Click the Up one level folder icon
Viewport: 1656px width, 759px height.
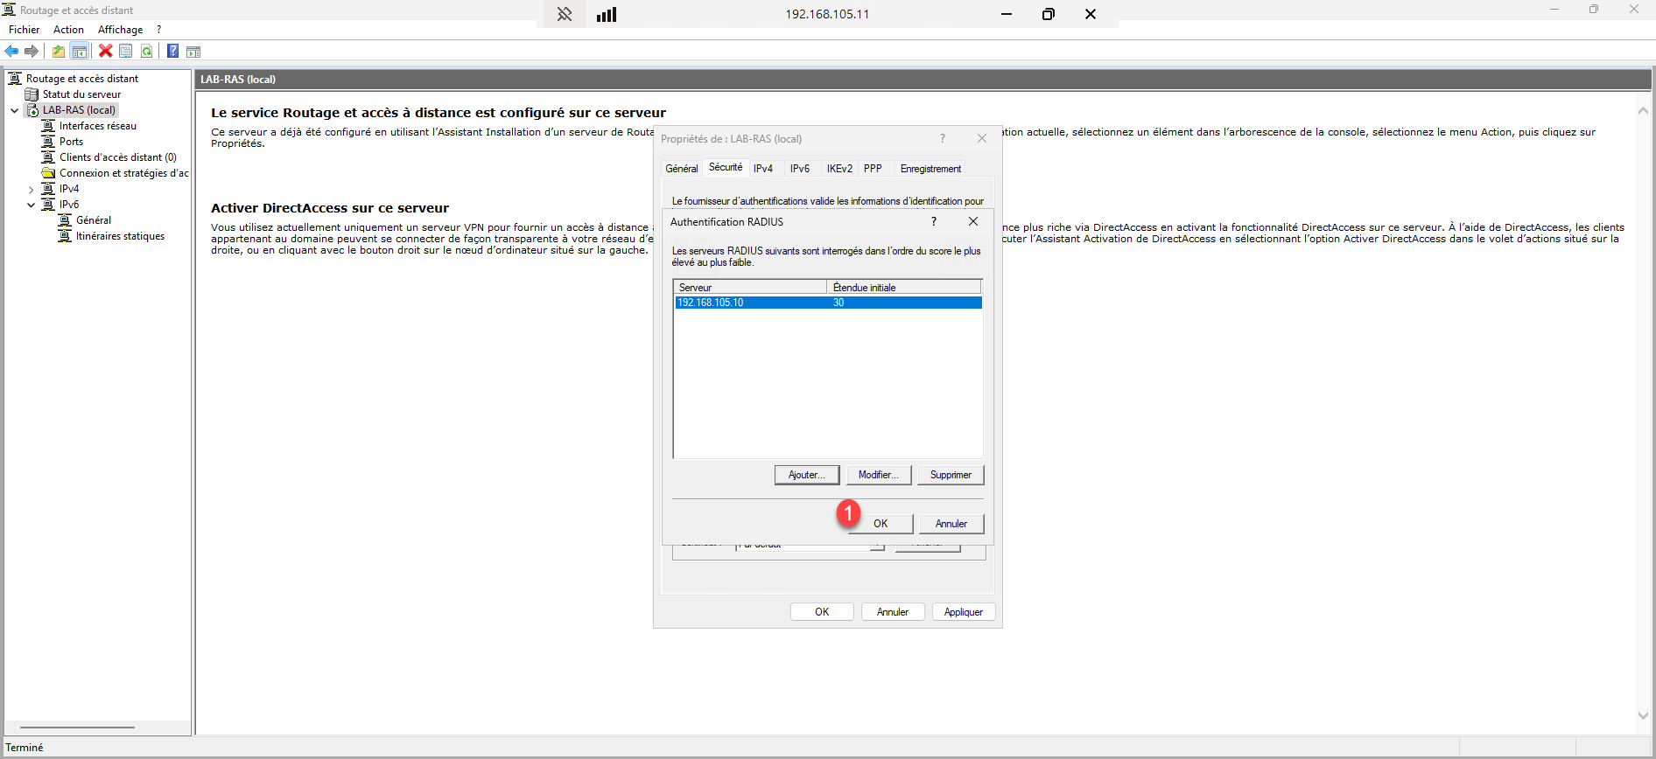(59, 52)
